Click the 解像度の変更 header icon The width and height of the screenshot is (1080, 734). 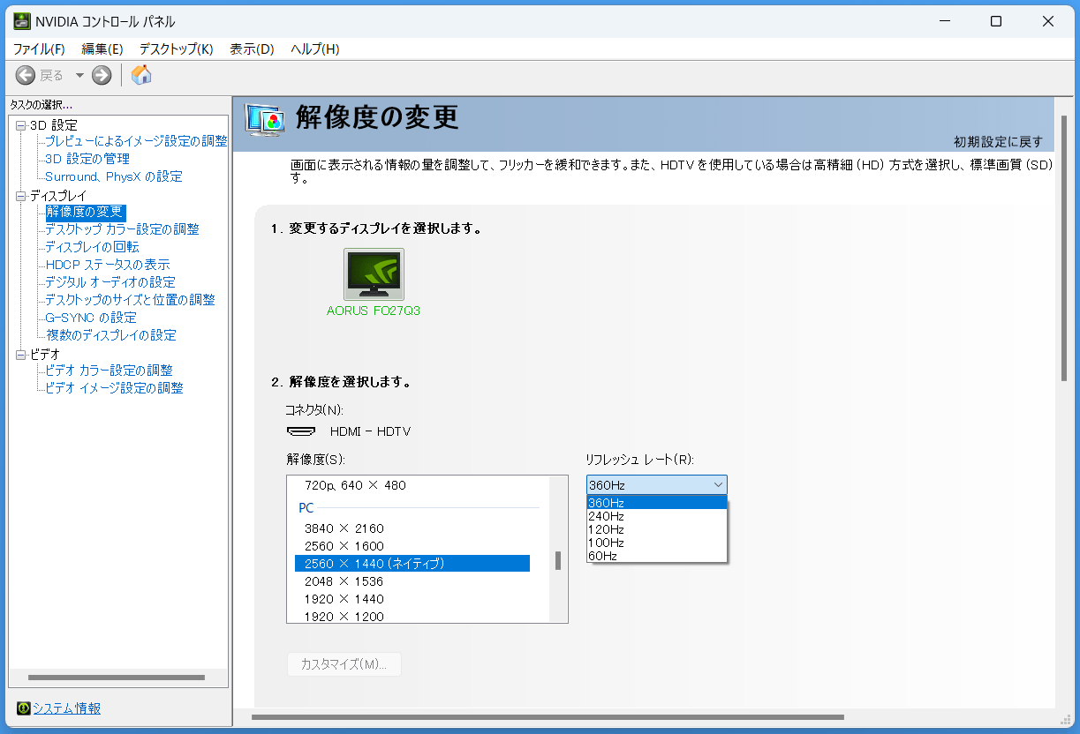pyautogui.click(x=265, y=119)
